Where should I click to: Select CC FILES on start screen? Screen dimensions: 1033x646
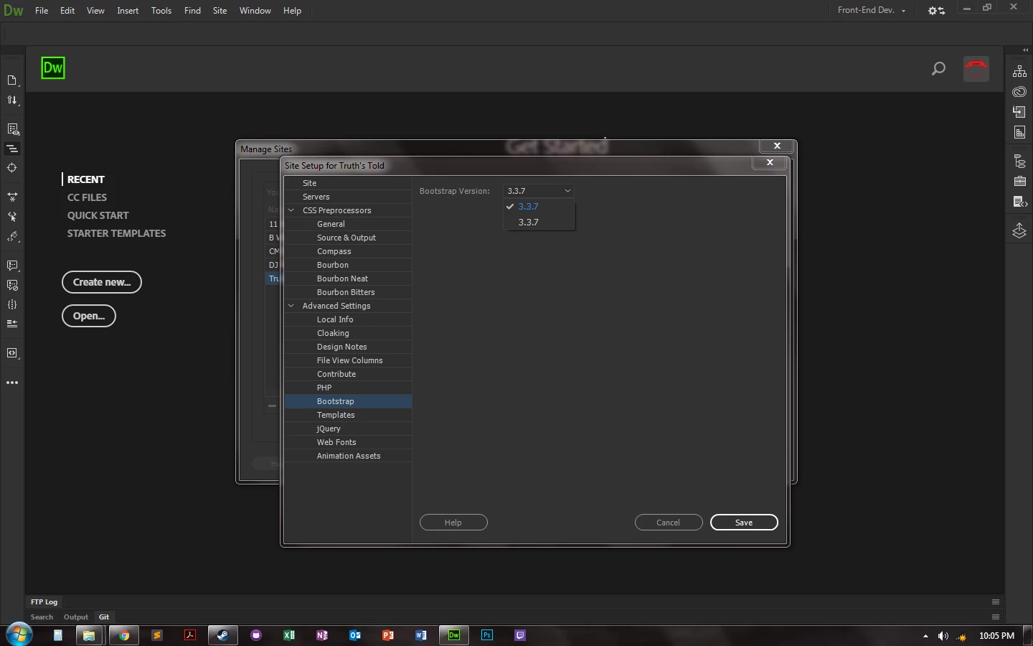(x=87, y=197)
